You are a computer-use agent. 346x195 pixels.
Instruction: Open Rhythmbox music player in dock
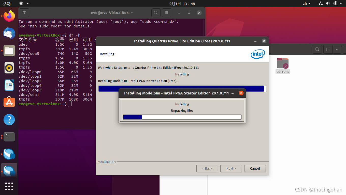pos(9,68)
